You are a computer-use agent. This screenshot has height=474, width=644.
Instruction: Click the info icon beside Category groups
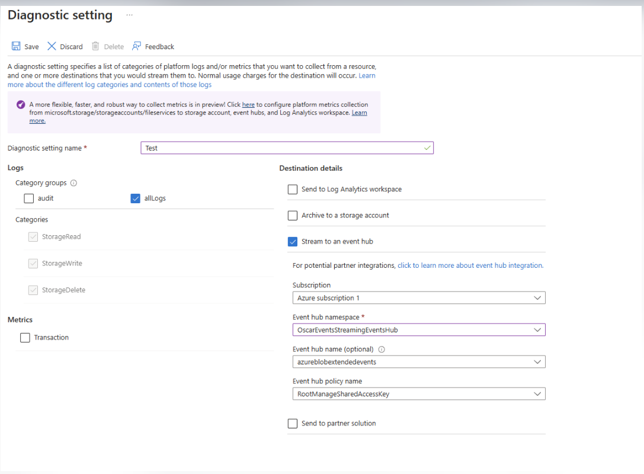pyautogui.click(x=74, y=183)
